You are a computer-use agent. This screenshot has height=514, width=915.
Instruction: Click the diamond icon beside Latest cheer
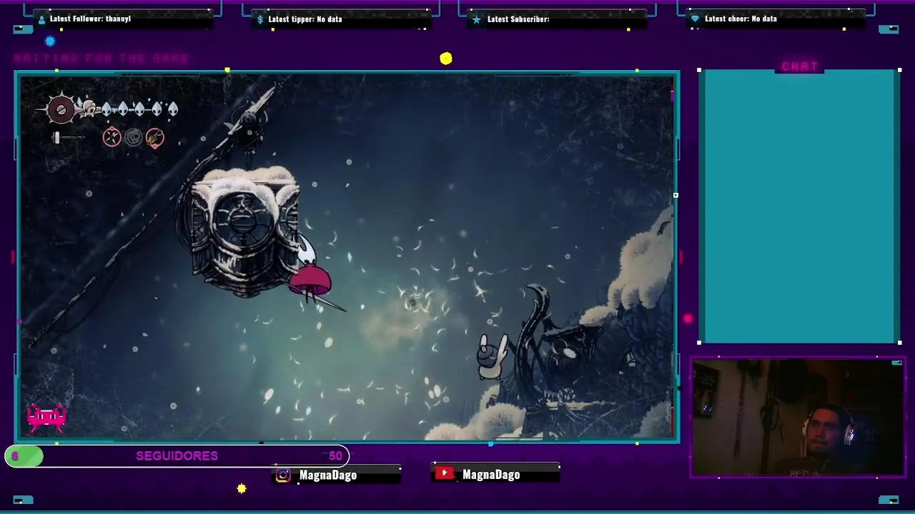click(694, 19)
